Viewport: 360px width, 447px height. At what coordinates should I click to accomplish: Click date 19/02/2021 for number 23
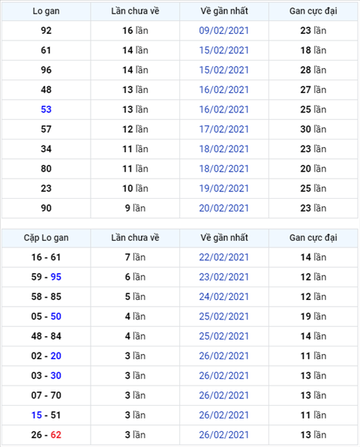point(223,188)
